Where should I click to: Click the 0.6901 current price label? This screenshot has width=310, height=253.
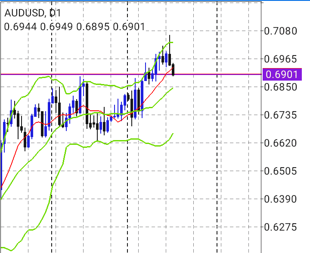pos(282,75)
